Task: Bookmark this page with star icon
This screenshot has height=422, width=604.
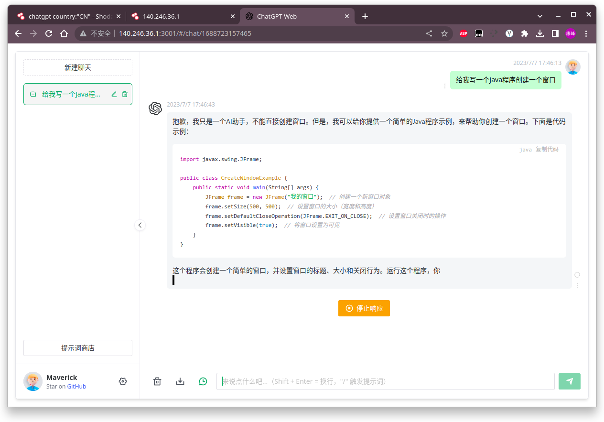Action: point(444,33)
